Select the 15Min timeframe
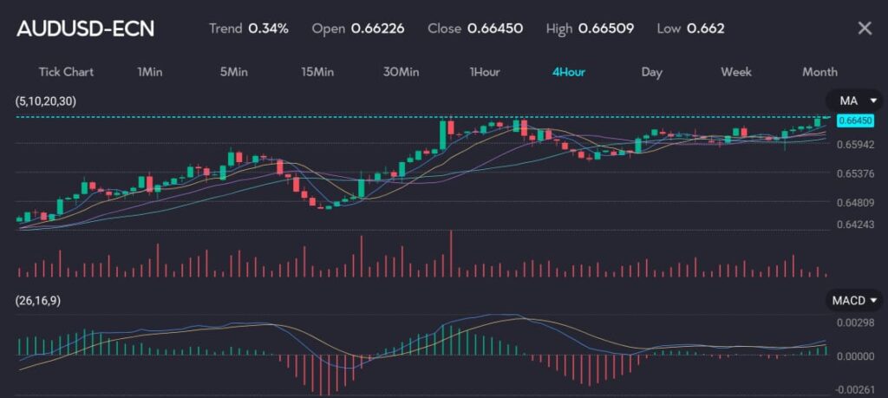Image resolution: width=888 pixels, height=398 pixels. click(317, 72)
